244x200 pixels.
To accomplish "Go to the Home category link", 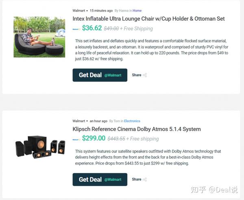I will pyautogui.click(x=137, y=11).
